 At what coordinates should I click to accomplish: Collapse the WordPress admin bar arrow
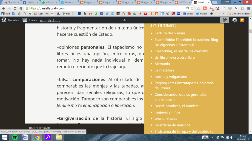(x=124, y=20)
